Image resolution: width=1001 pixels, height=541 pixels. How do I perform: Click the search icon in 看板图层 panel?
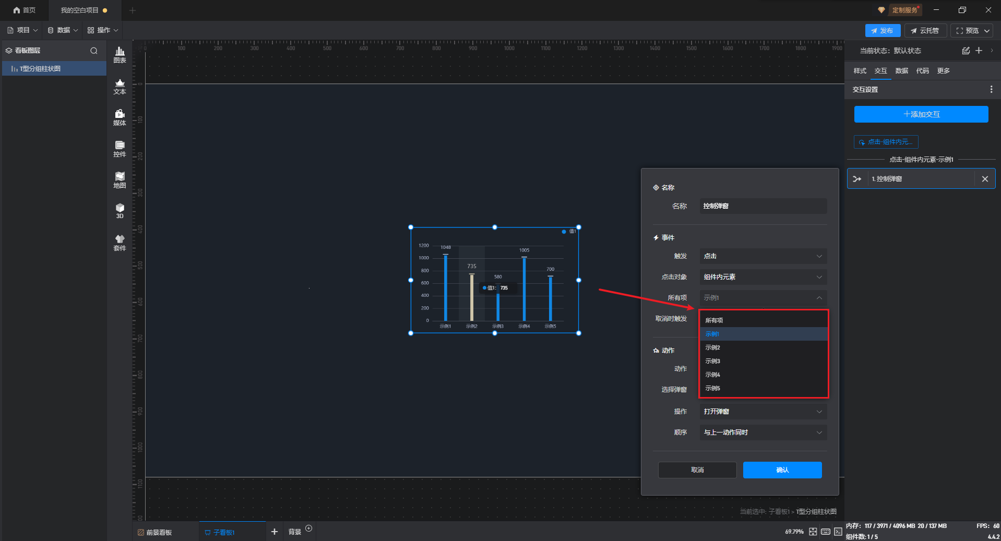click(94, 51)
